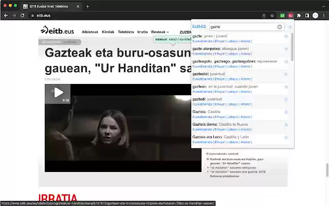Open the Elhuyar link for 'Gaztela'
Screen dimensions: 329x206
pyautogui.click(x=220, y=117)
